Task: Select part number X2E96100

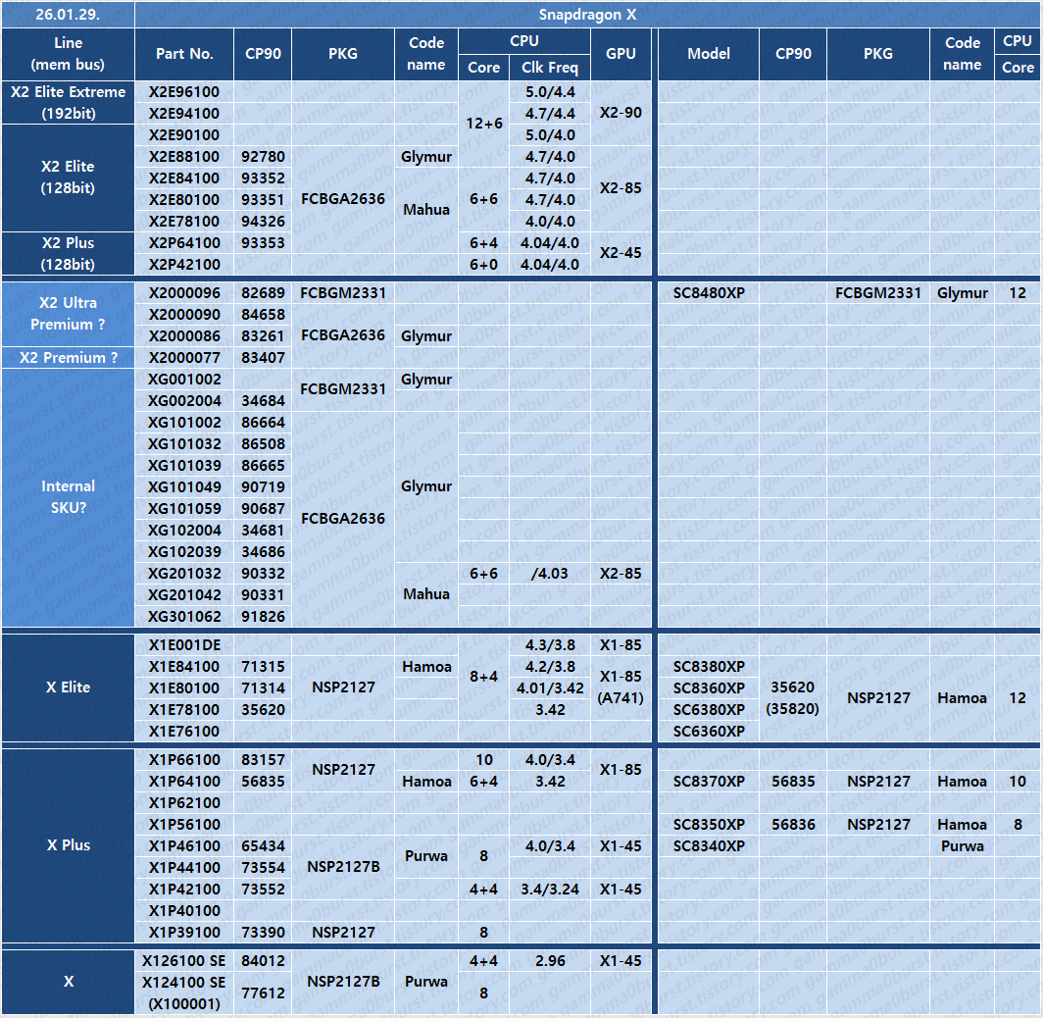Action: click(x=184, y=92)
